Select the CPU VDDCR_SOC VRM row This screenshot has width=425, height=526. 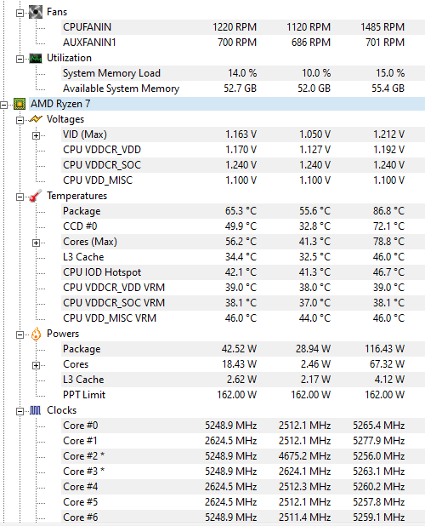pyautogui.click(x=243, y=303)
